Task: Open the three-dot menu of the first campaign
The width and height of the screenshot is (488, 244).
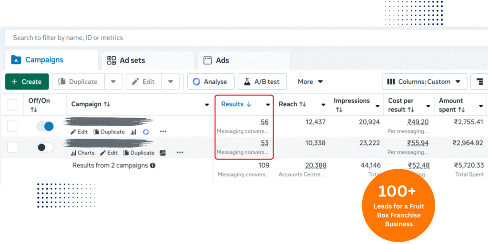Action: (x=163, y=132)
